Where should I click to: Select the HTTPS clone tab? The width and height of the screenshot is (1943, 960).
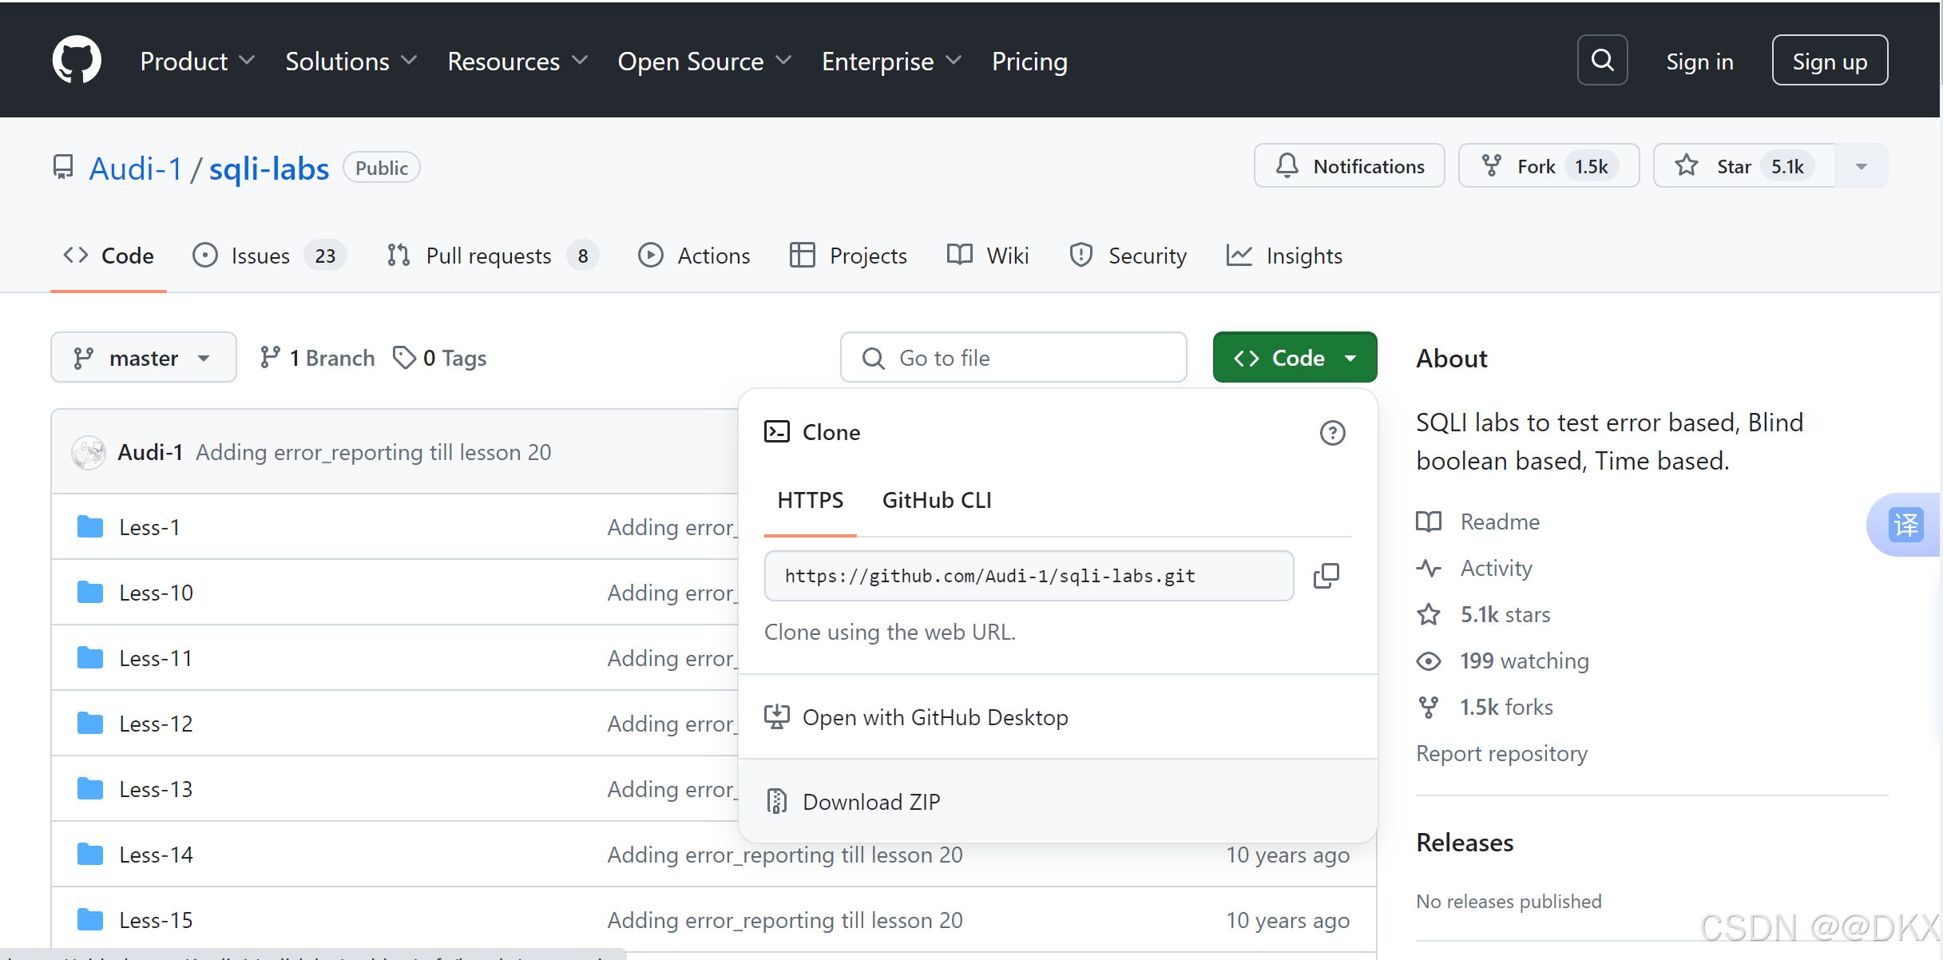coord(810,500)
